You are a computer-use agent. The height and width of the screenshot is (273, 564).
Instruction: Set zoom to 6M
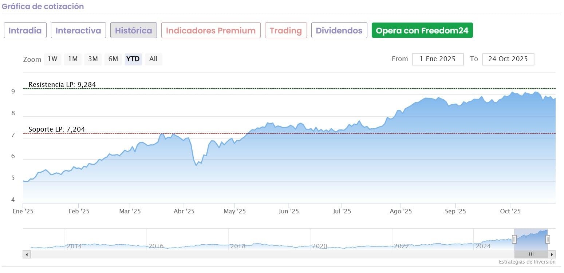click(x=113, y=59)
